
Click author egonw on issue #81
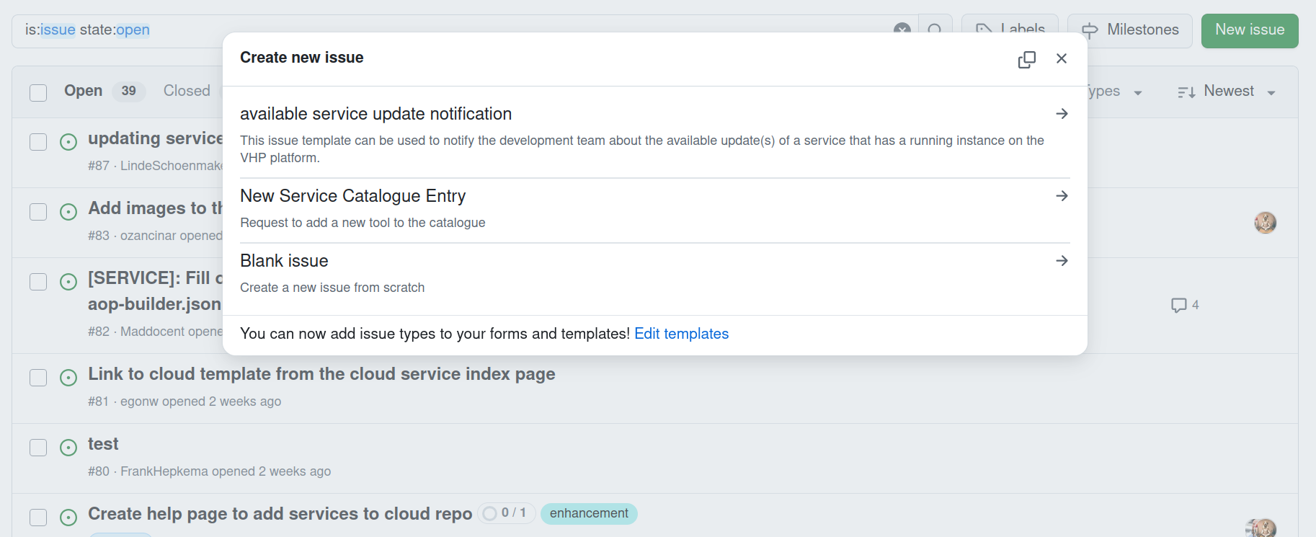pos(138,401)
